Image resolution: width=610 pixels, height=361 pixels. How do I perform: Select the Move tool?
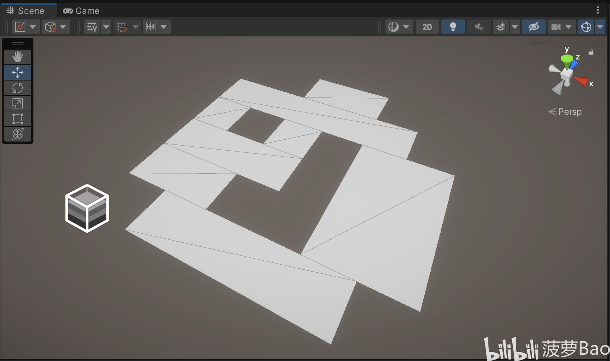coord(18,72)
